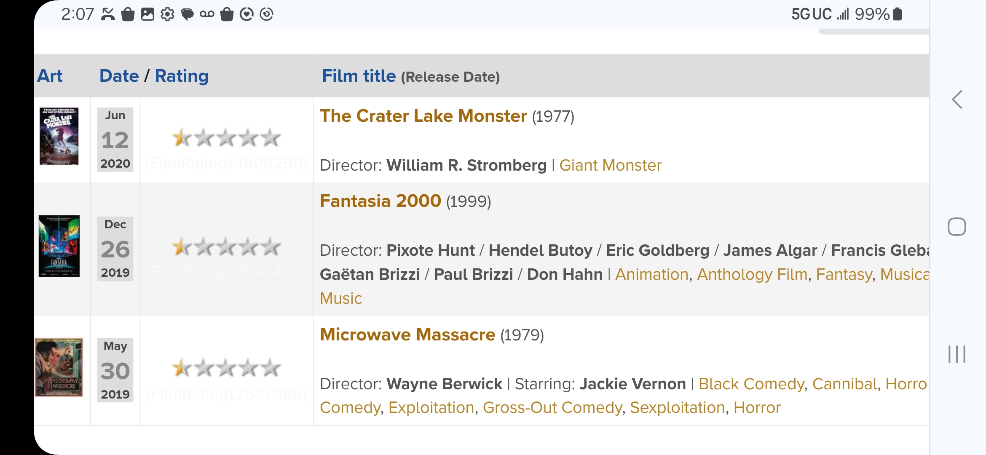Click the Fantasia 2000 poster thumbnail
Screen dimensions: 986x455
pos(59,246)
